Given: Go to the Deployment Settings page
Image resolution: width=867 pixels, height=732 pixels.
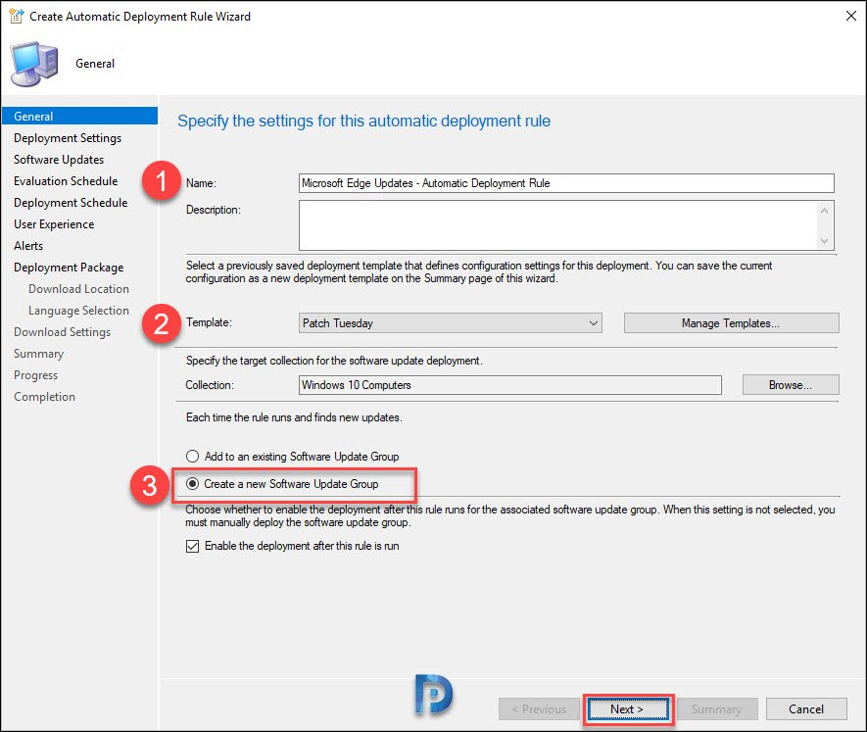Looking at the screenshot, I should 68,138.
